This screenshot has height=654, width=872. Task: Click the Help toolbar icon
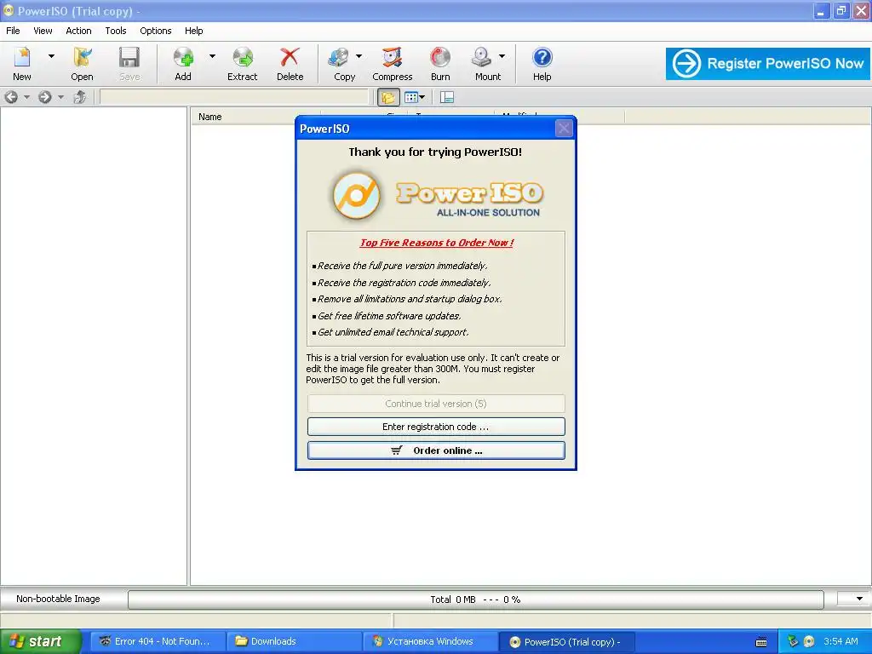pyautogui.click(x=542, y=63)
